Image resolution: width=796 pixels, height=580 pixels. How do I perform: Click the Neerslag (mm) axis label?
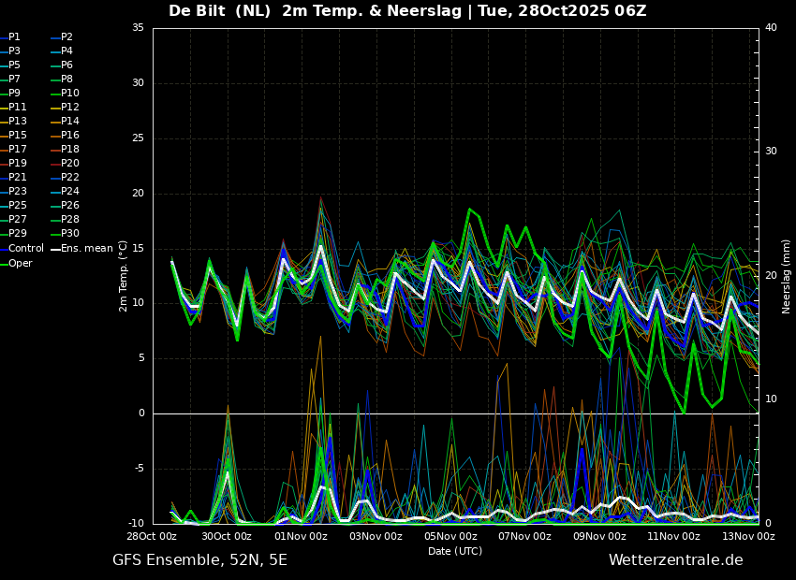tap(787, 276)
